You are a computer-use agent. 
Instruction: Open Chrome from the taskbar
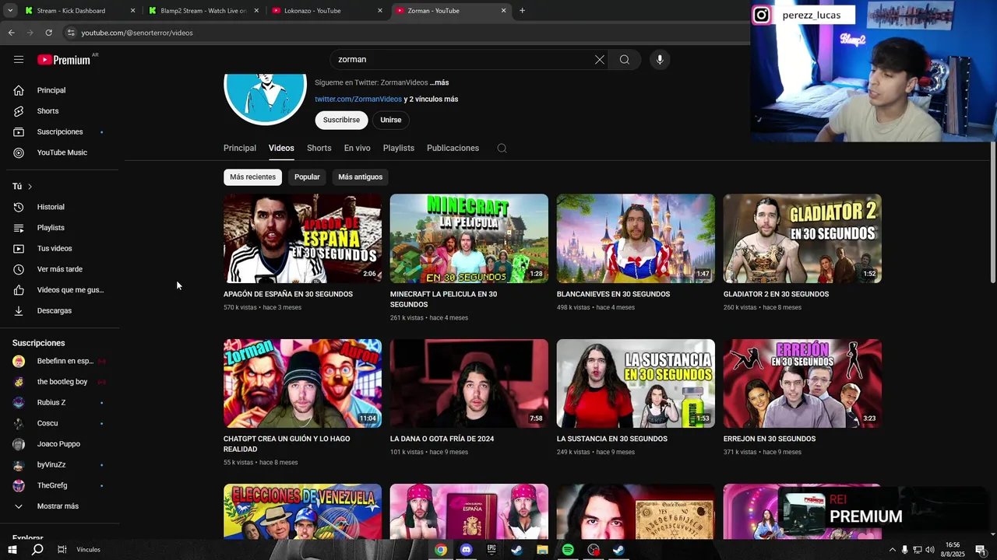pos(441,550)
